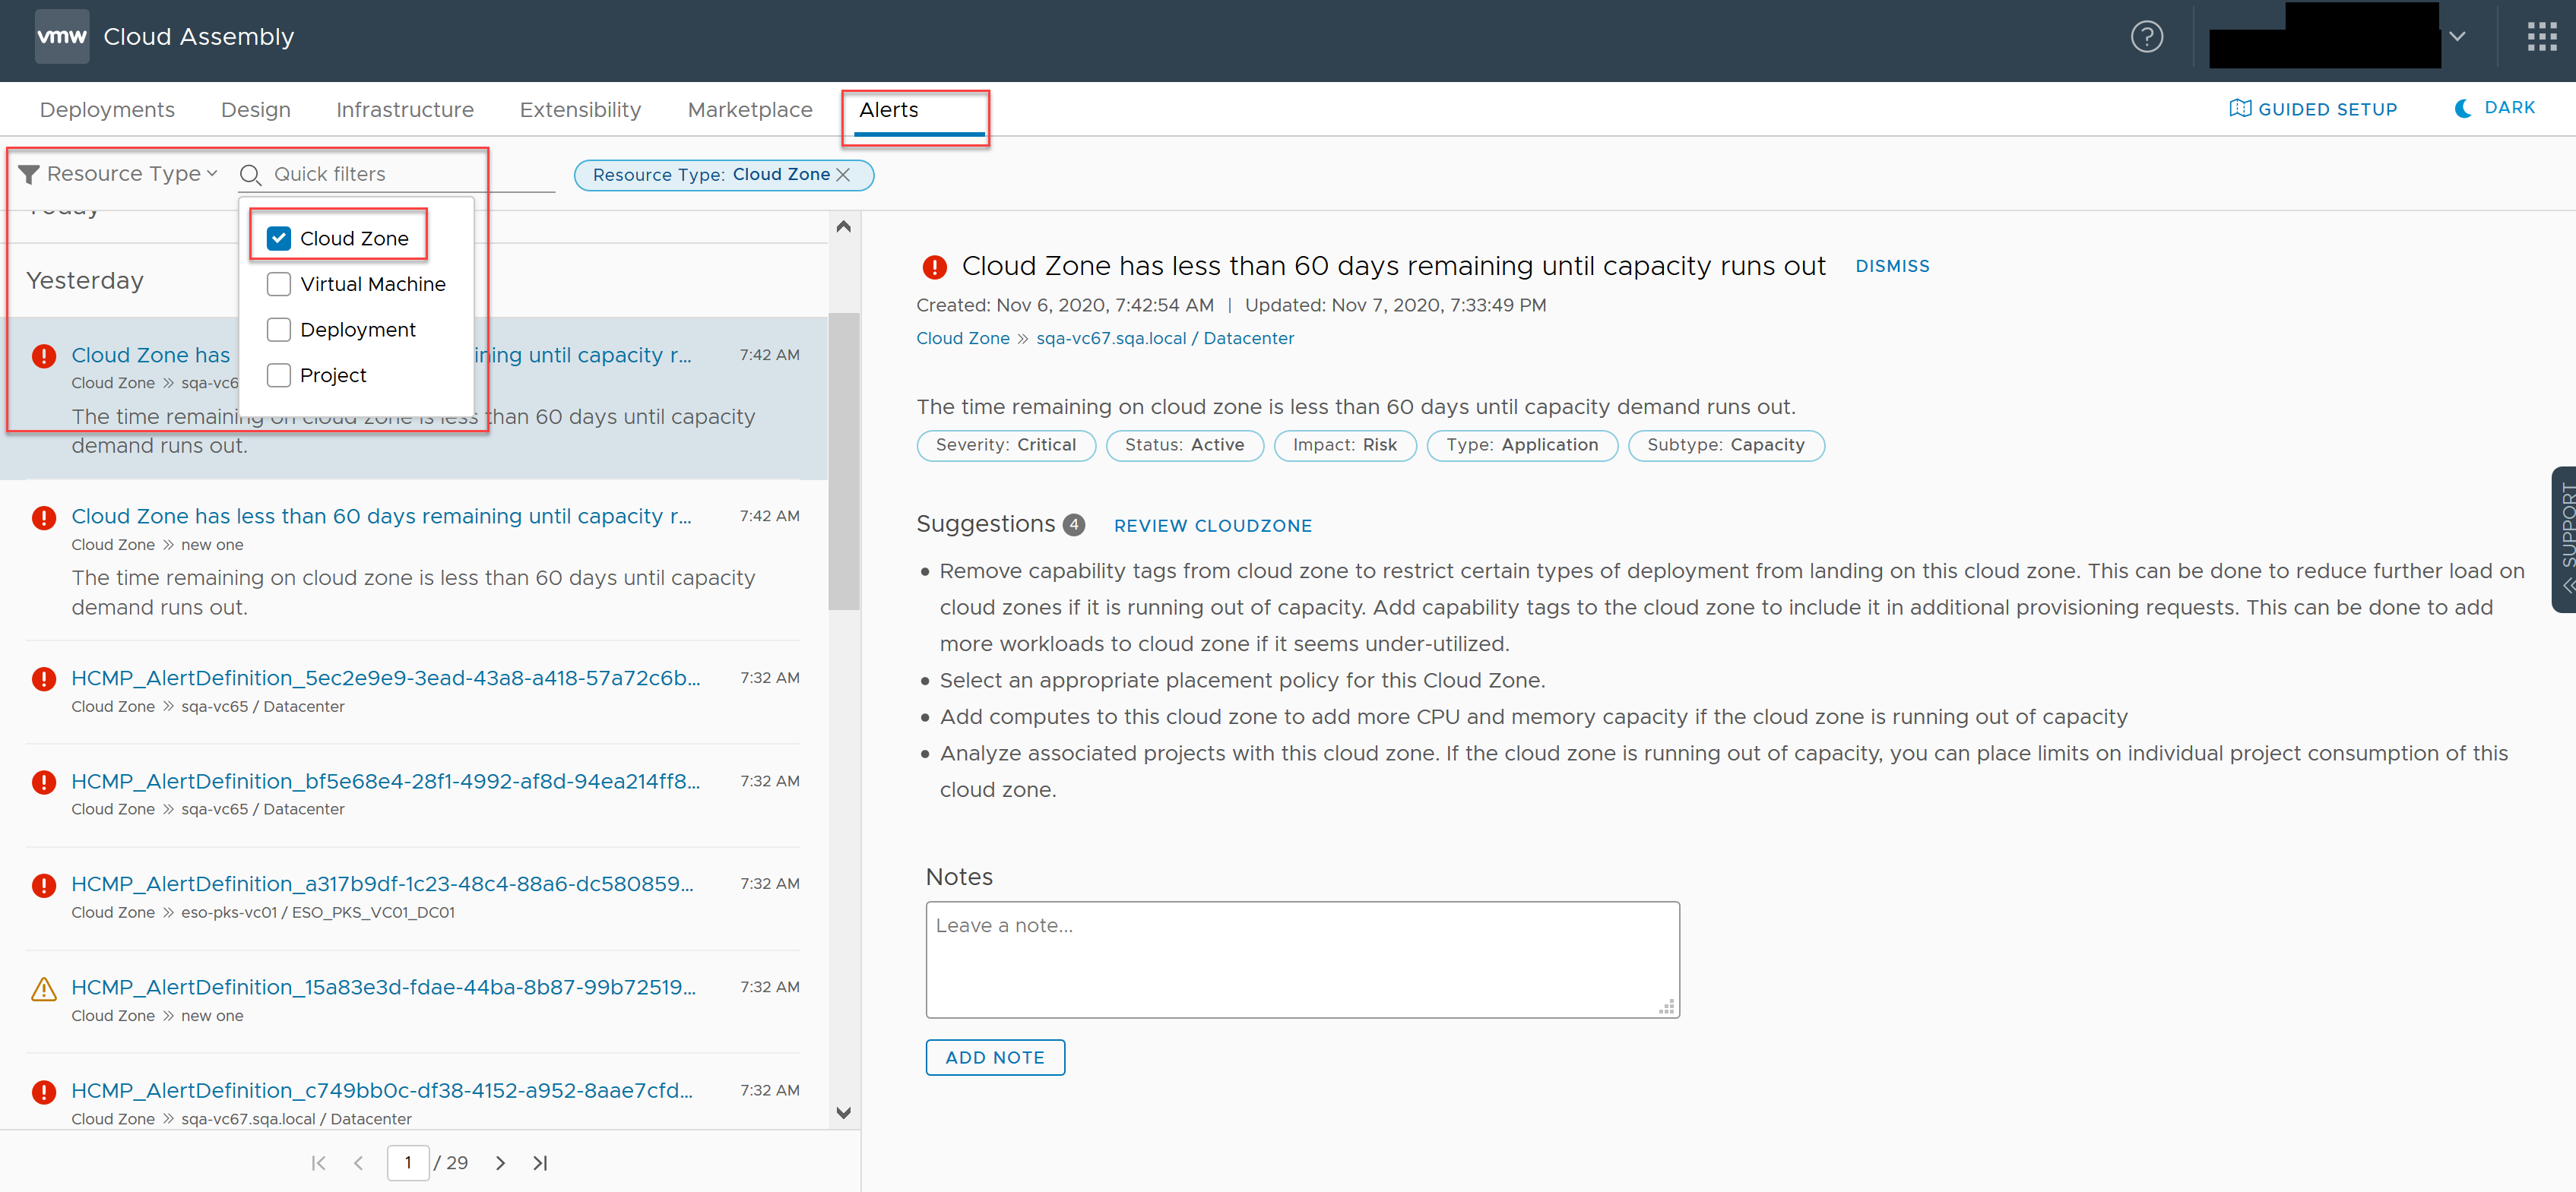Open Guided Setup

(2313, 109)
